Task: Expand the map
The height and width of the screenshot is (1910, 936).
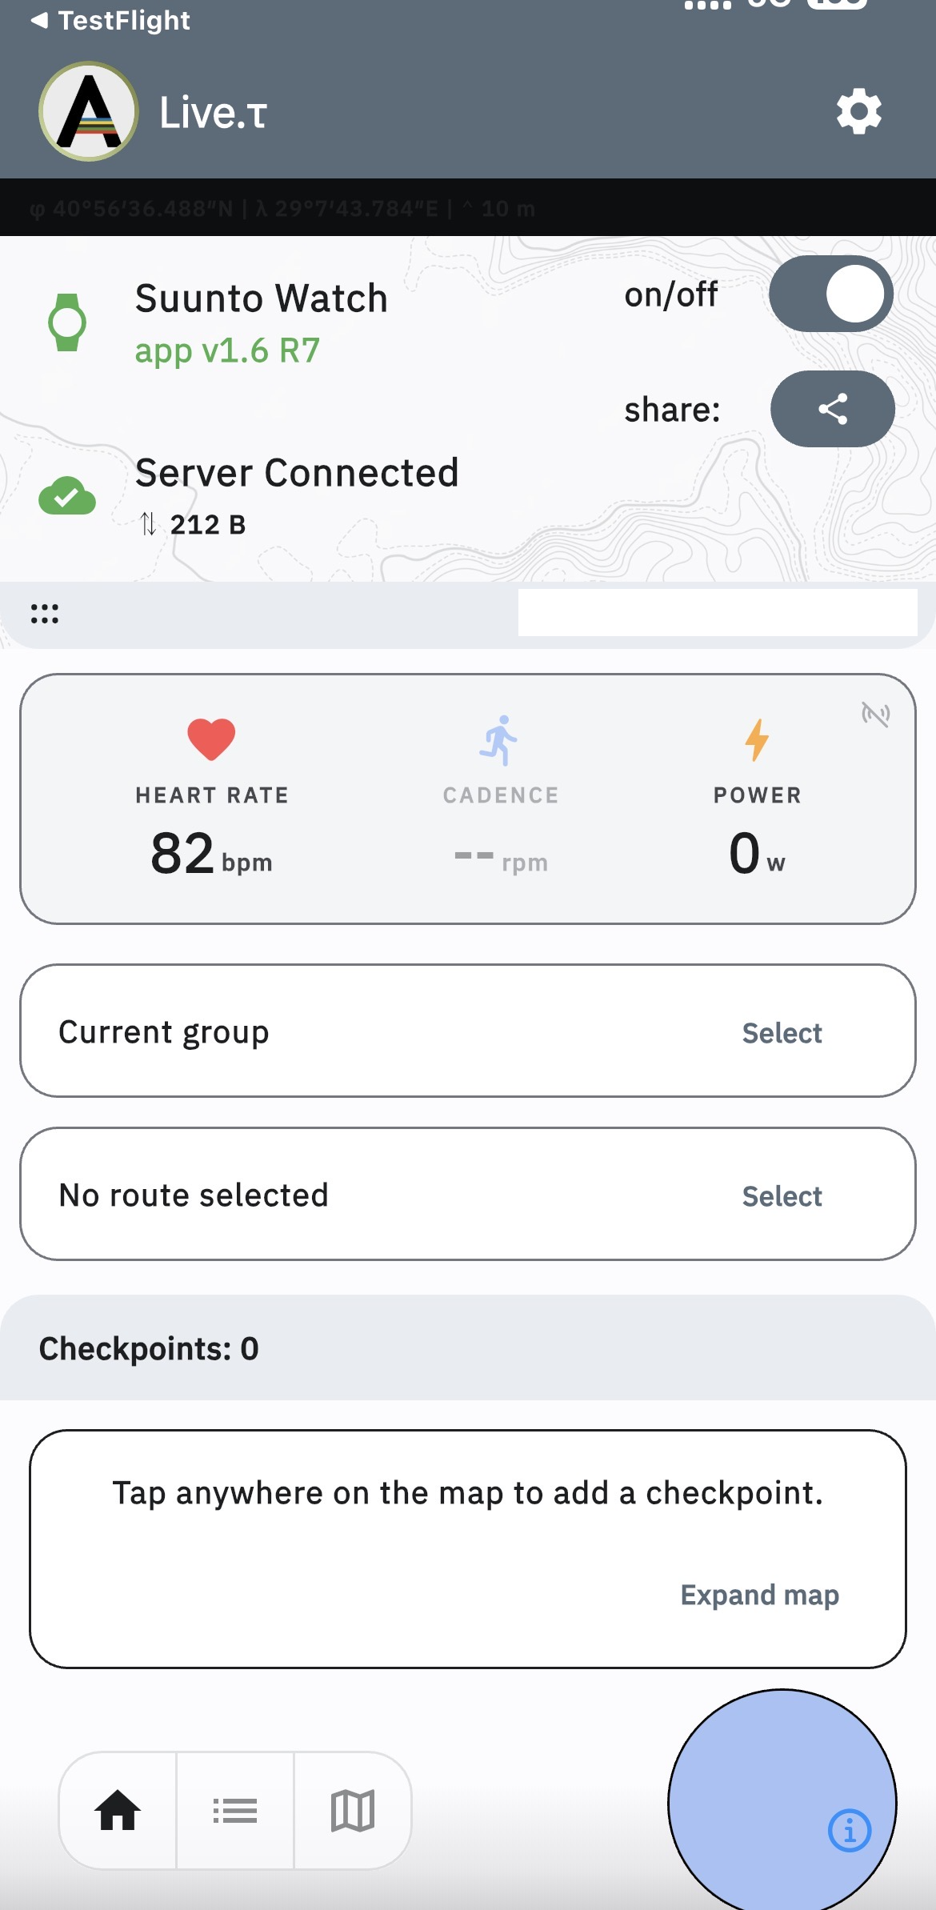Action: pyautogui.click(x=759, y=1595)
